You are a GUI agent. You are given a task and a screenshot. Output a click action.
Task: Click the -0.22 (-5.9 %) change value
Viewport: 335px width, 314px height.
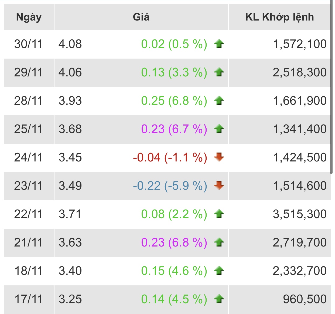170,186
